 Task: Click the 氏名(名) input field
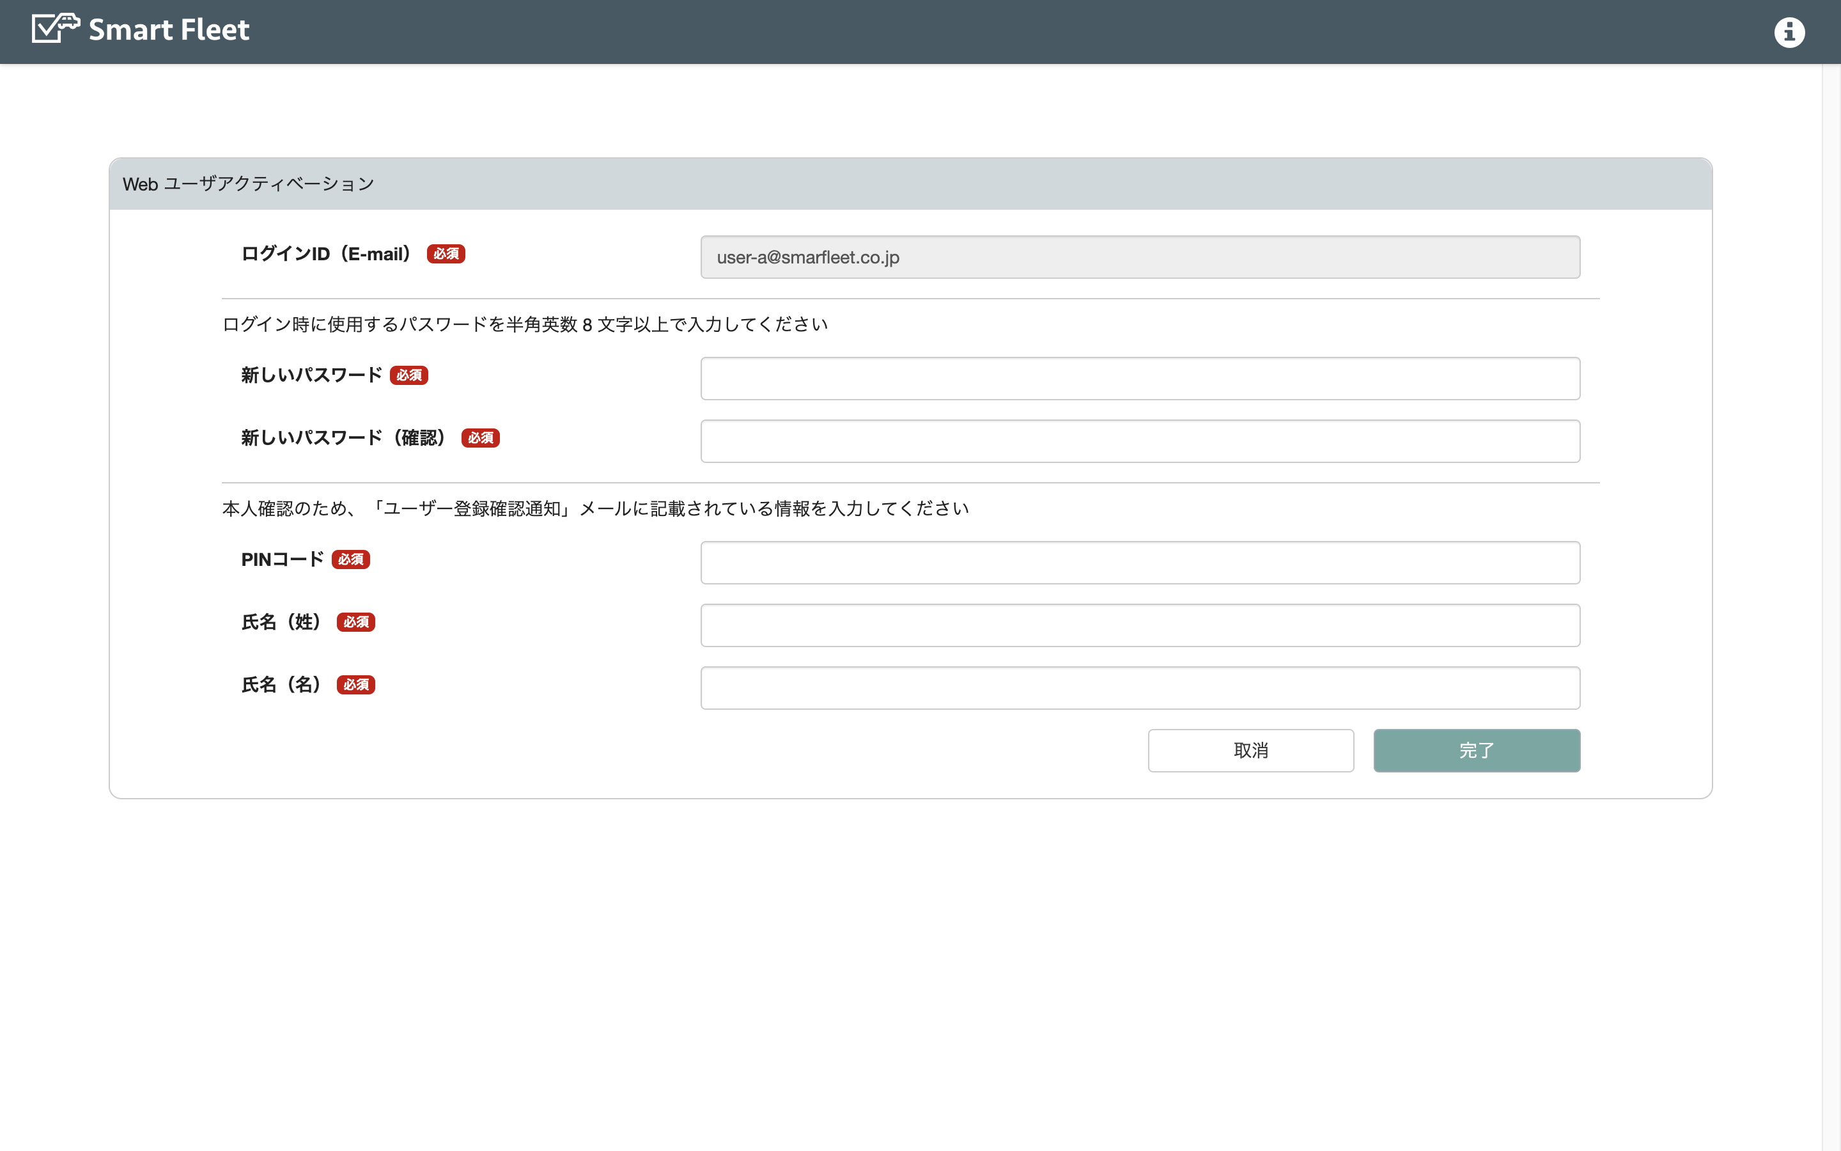point(1140,688)
